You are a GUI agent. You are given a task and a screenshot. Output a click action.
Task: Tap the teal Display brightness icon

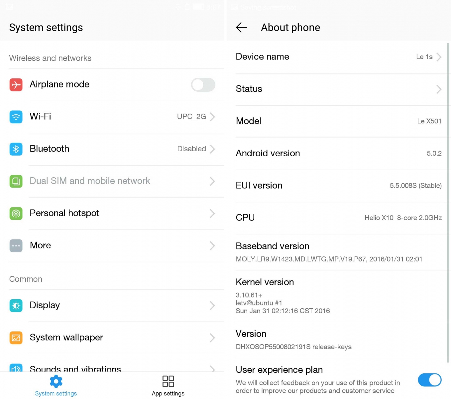tap(16, 306)
